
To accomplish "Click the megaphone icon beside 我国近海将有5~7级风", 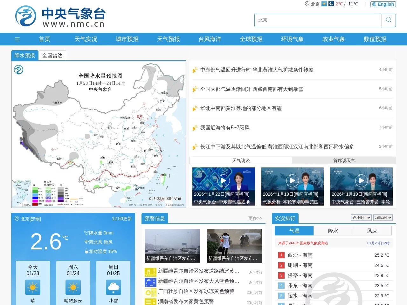I will [195, 128].
